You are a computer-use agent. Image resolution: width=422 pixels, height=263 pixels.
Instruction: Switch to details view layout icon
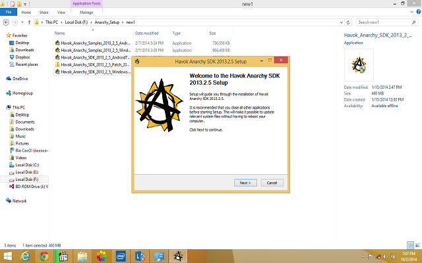(410, 245)
